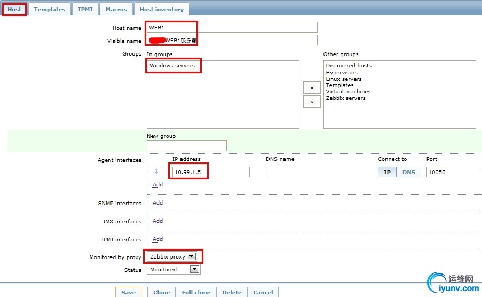Image resolution: width=482 pixels, height=297 pixels.
Task: Open the Host inventory tab
Action: pyautogui.click(x=162, y=9)
